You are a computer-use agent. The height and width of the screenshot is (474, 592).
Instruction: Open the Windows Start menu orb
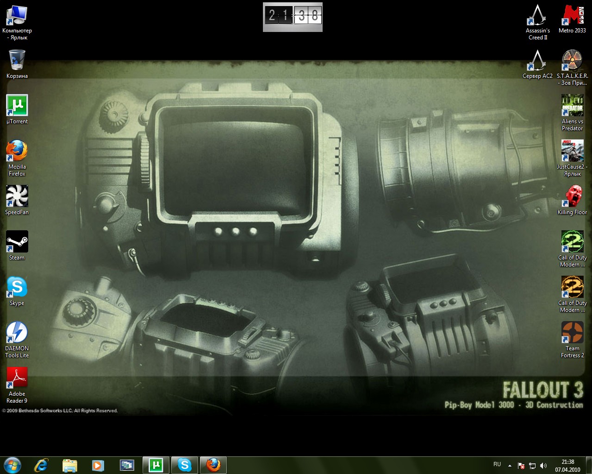[x=12, y=465]
